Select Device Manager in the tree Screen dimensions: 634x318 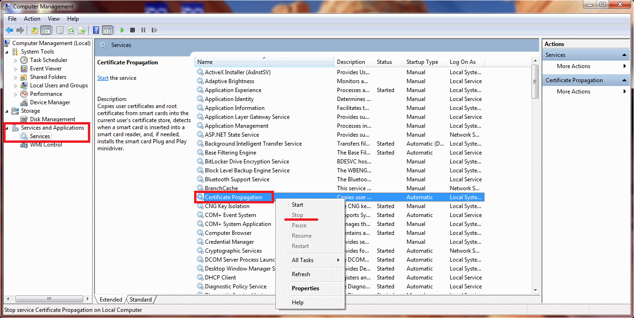50,102
